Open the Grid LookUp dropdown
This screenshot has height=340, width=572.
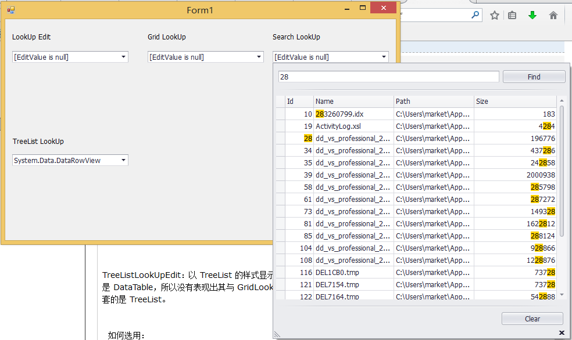click(258, 57)
